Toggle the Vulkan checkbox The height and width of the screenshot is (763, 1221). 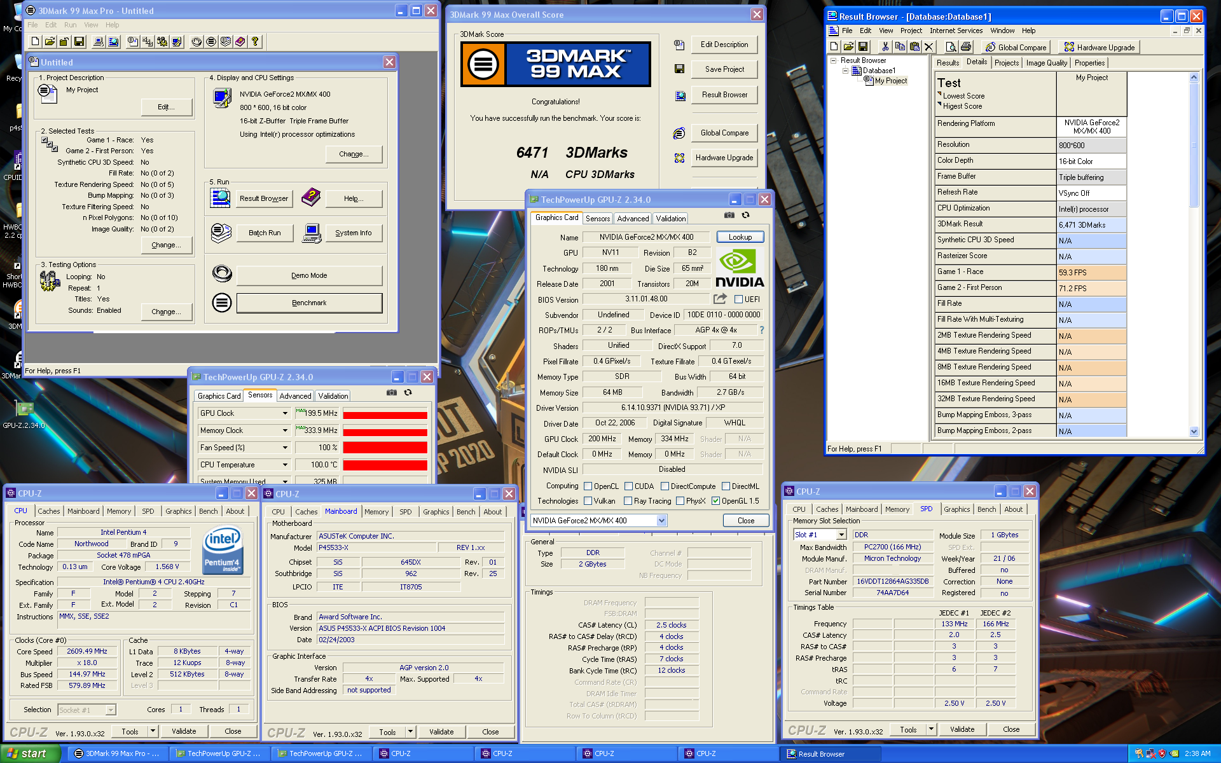coord(588,501)
